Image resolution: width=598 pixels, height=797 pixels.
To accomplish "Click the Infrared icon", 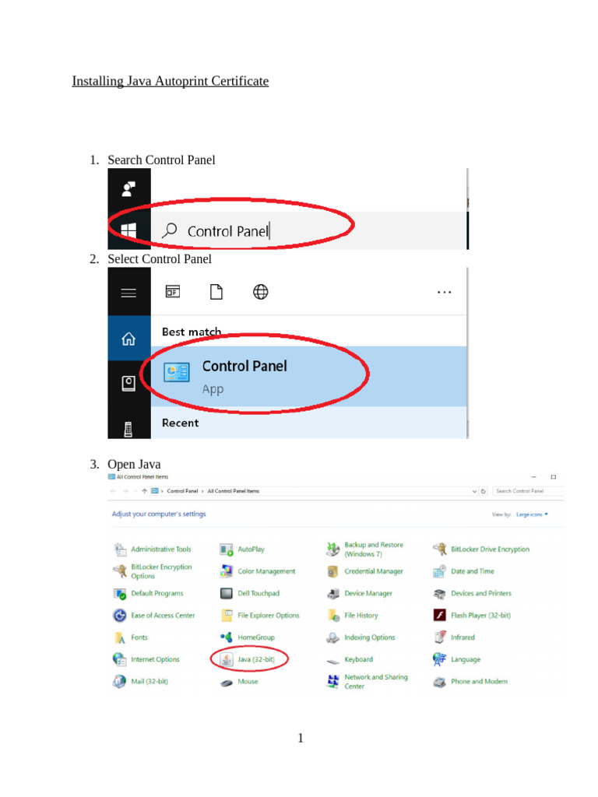I will point(440,637).
